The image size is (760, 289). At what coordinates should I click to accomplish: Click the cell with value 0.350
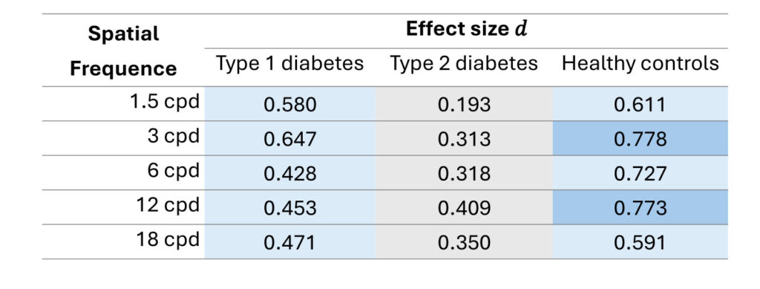point(464,242)
